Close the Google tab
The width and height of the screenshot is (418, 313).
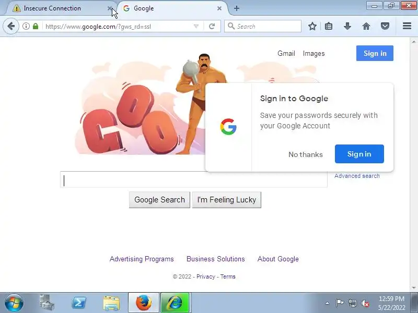point(219,8)
